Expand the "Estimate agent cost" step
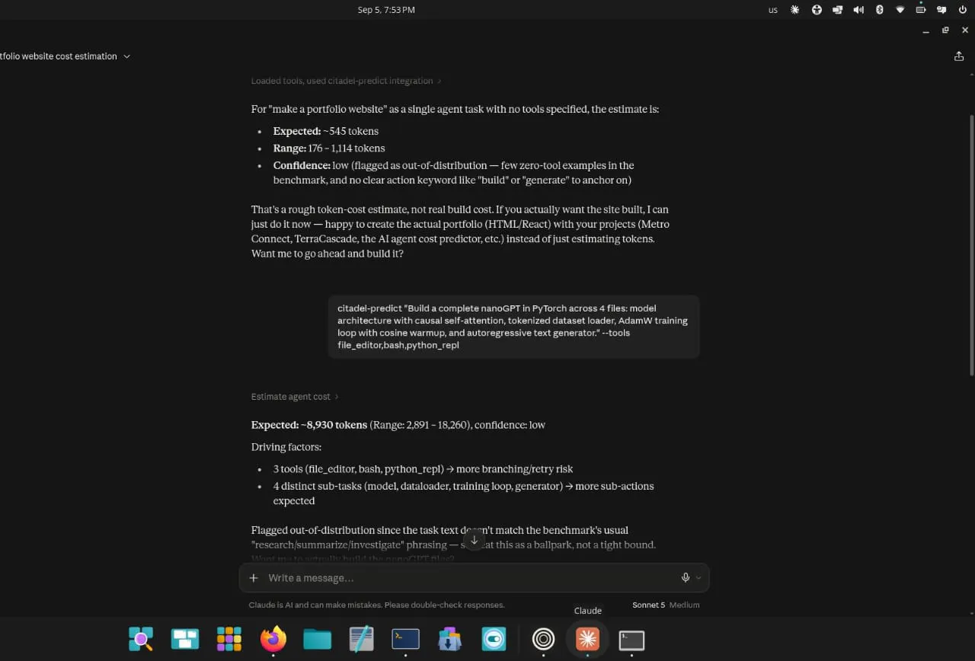975x661 pixels. (x=295, y=397)
